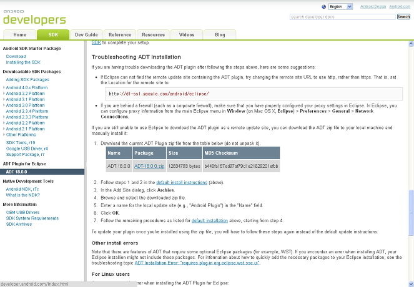
Task: Click the vertical scrollbar thumb
Action: click(411, 213)
